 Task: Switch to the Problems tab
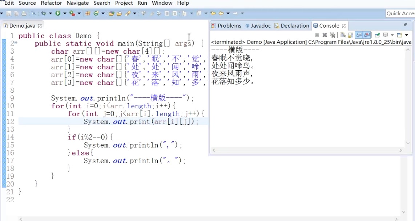[226, 26]
